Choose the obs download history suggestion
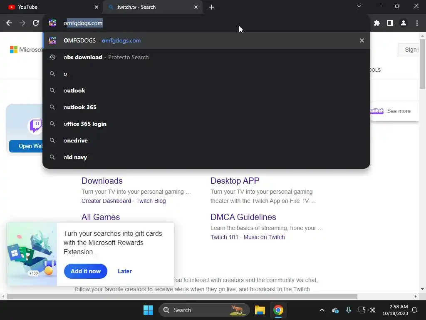The image size is (426, 320). [x=206, y=57]
